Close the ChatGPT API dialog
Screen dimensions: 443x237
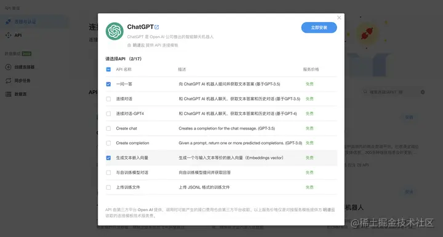(339, 18)
